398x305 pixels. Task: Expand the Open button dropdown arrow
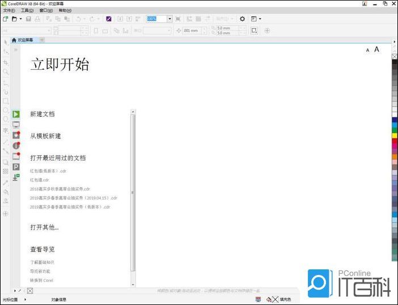(21, 19)
